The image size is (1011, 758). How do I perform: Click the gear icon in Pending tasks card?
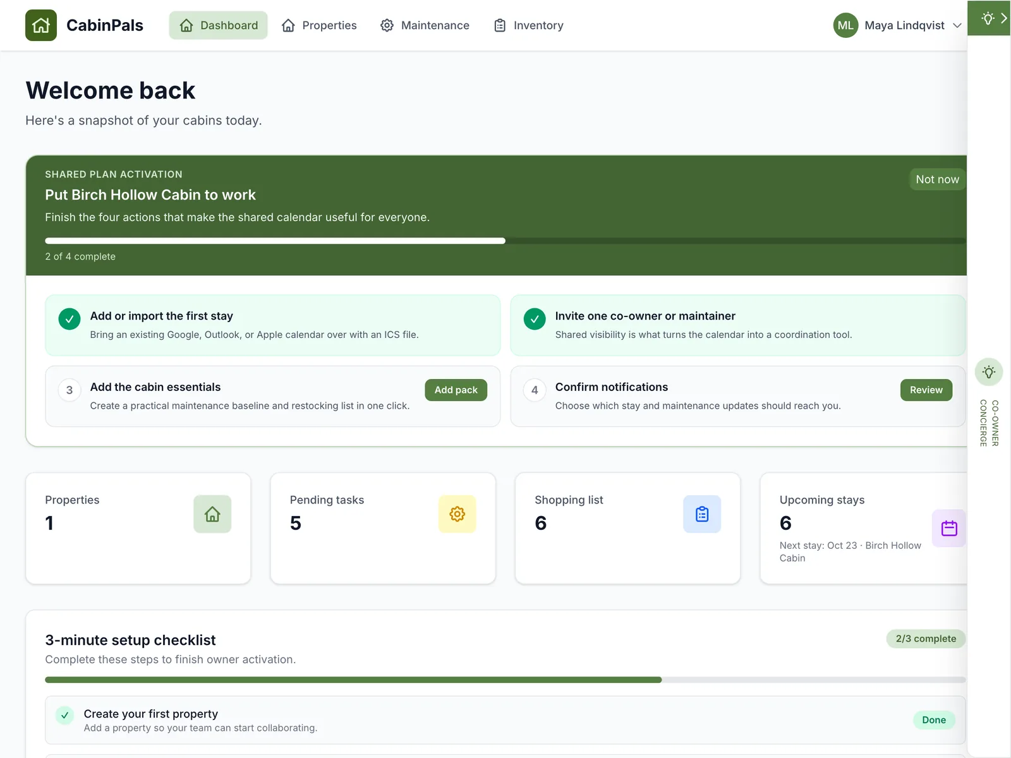point(457,514)
